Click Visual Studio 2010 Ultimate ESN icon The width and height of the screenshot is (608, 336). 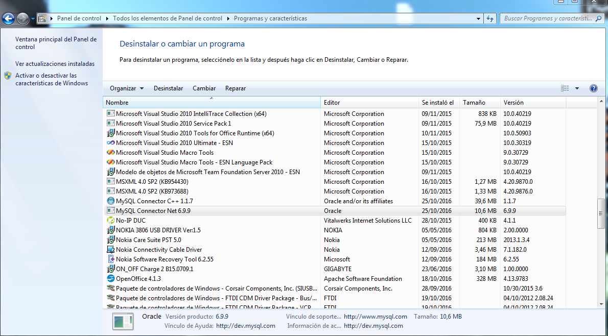(x=110, y=143)
